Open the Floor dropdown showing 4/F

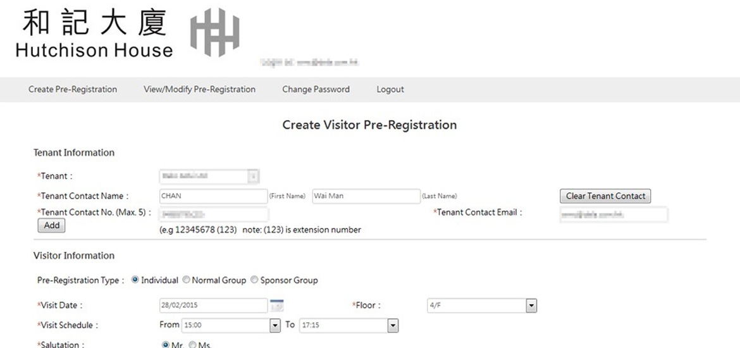point(531,306)
